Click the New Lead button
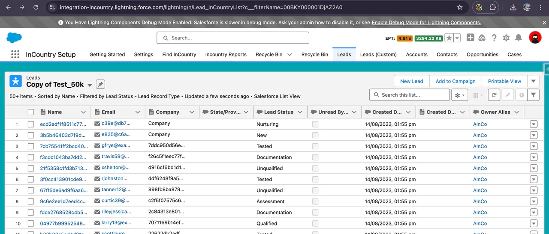Screen dimensions: 549x234 [x=411, y=81]
